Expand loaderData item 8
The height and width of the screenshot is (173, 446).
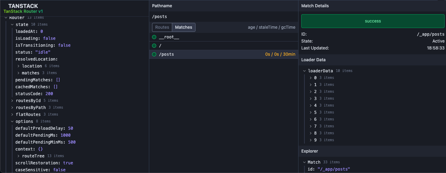[311, 133]
